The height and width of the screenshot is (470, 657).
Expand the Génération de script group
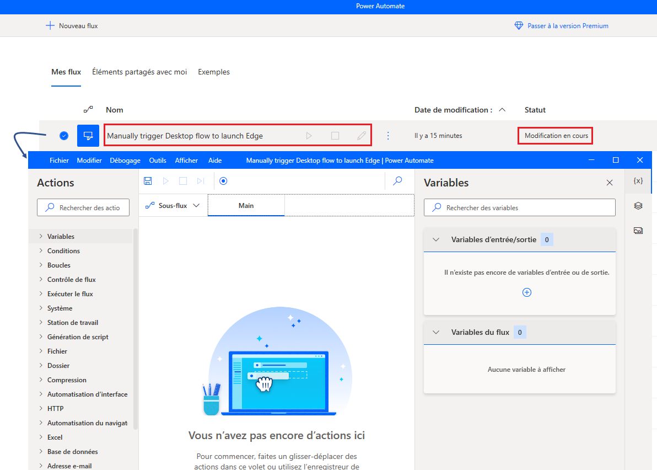click(41, 337)
